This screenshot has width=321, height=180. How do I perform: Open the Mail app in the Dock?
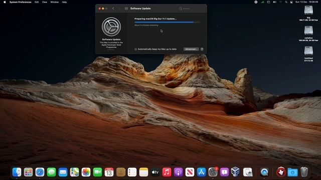[x=63, y=172]
